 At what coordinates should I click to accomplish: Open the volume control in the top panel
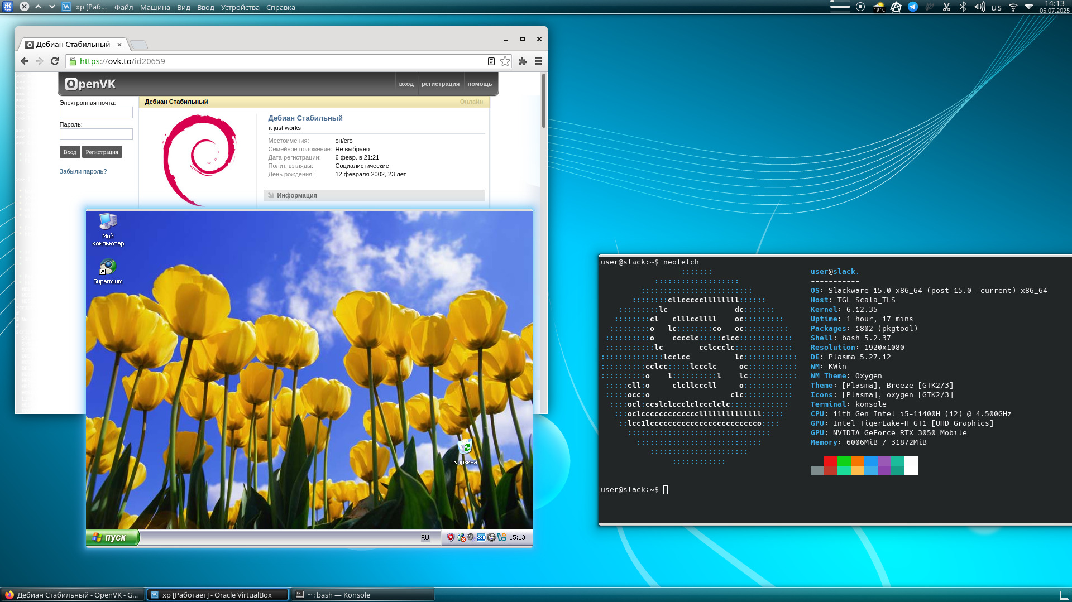(x=979, y=7)
